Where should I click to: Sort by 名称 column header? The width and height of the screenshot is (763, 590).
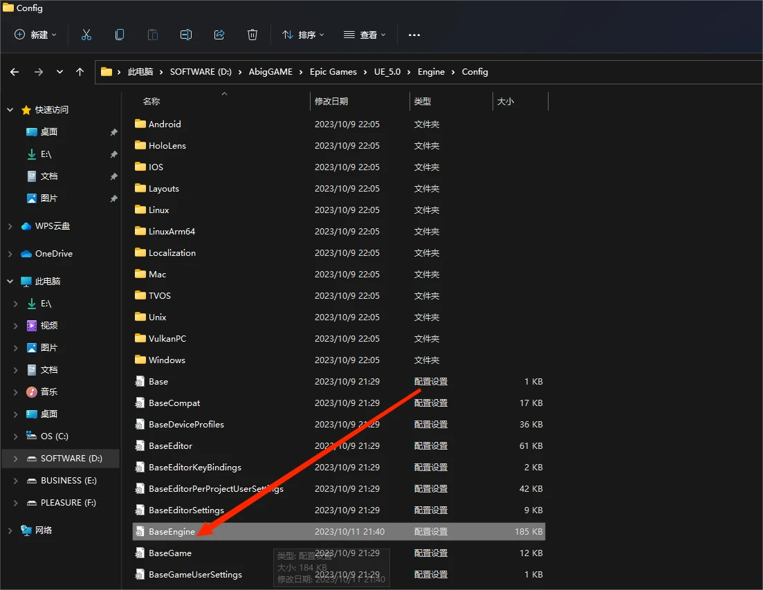point(151,101)
